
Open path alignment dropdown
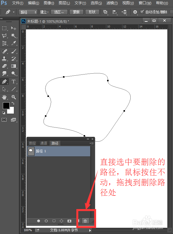coord(115,12)
